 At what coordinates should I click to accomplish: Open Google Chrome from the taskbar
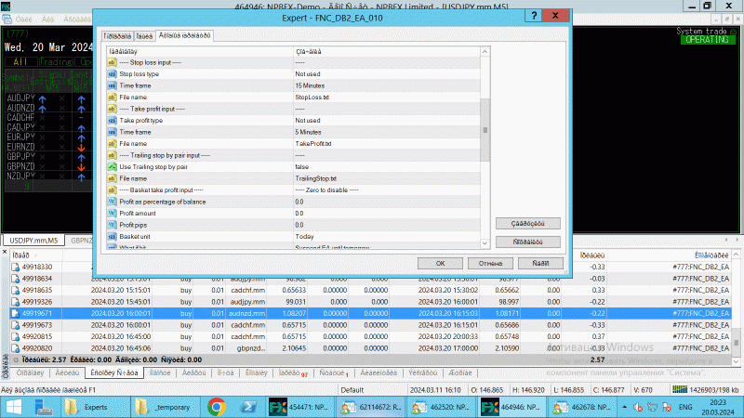point(216,407)
